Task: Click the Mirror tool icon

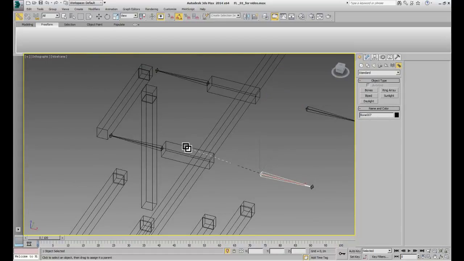Action: click(x=246, y=16)
